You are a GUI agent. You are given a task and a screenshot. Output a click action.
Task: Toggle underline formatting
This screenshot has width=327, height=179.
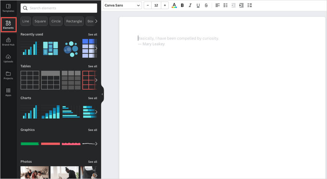pyautogui.click(x=198, y=5)
